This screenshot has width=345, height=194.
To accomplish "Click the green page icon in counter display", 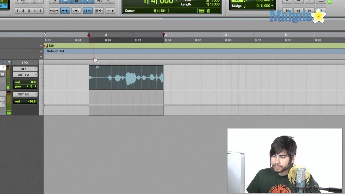I will (209, 11).
